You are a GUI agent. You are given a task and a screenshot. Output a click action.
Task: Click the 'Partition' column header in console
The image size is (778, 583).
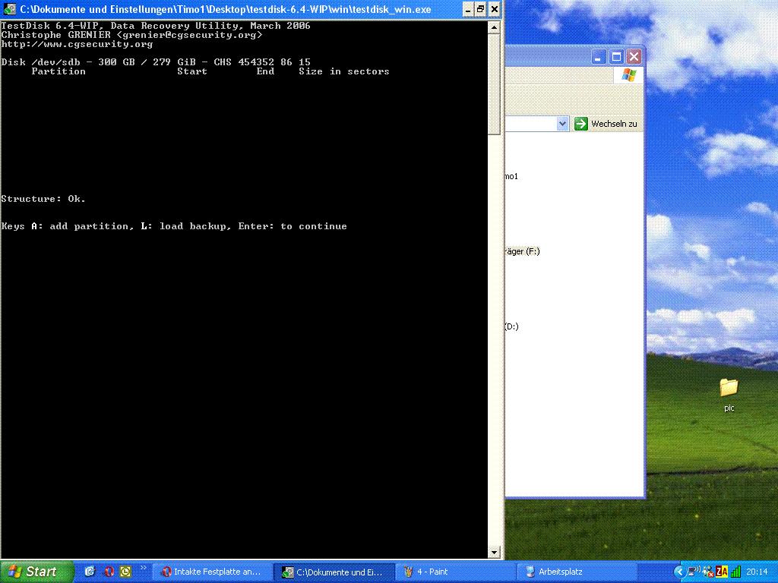(x=59, y=71)
